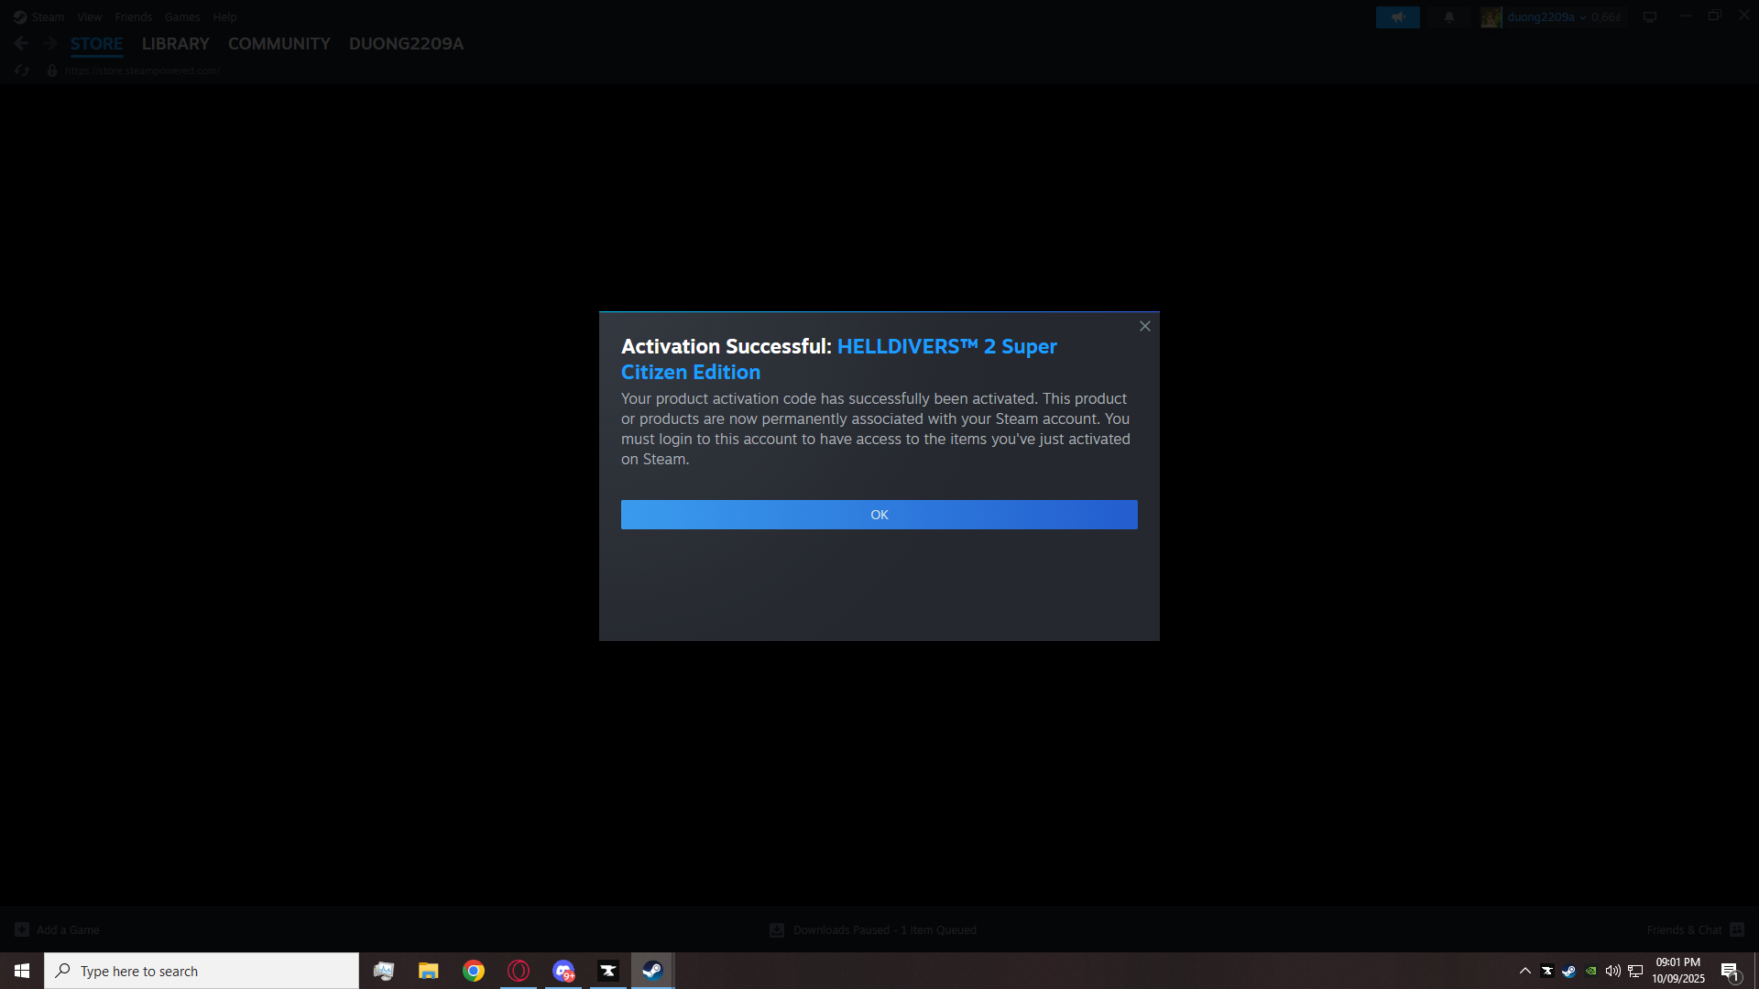This screenshot has height=989, width=1759.
Task: Open the notifications bell
Action: tap(1448, 17)
